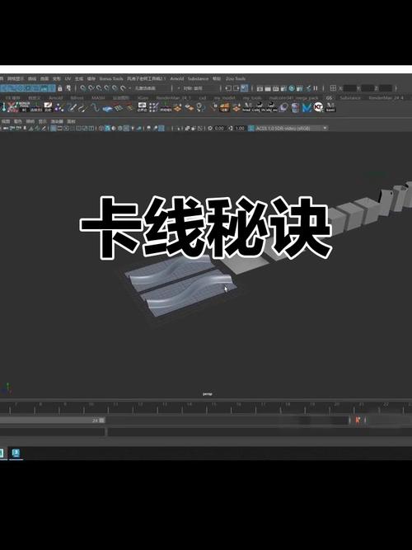Open the 帮助 help menu
Screen dimensions: 412x550
[217, 79]
